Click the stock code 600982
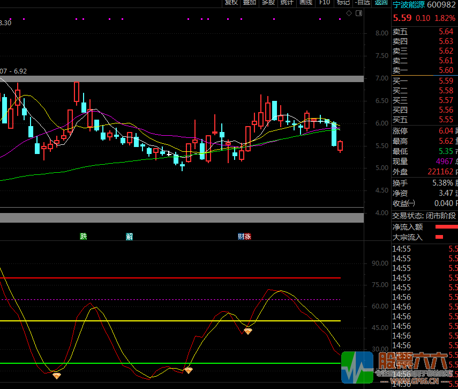This screenshot has width=458, height=389. pyautogui.click(x=441, y=5)
